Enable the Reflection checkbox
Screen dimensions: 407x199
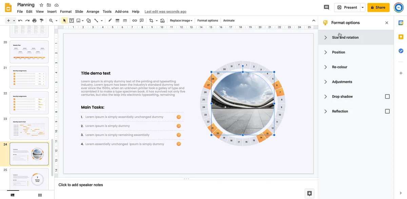387,111
